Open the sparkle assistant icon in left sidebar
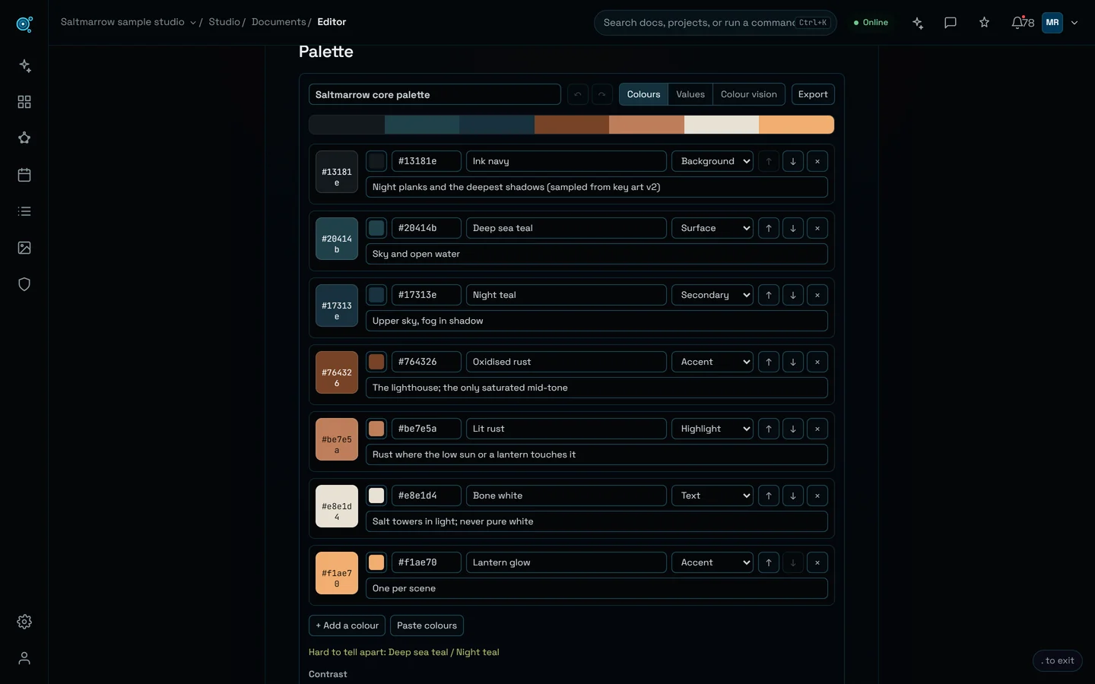This screenshot has height=684, width=1095. pos(24,65)
